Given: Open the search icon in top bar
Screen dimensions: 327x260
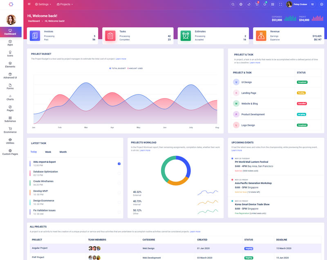Looking at the screenshot, I should click(233, 4).
